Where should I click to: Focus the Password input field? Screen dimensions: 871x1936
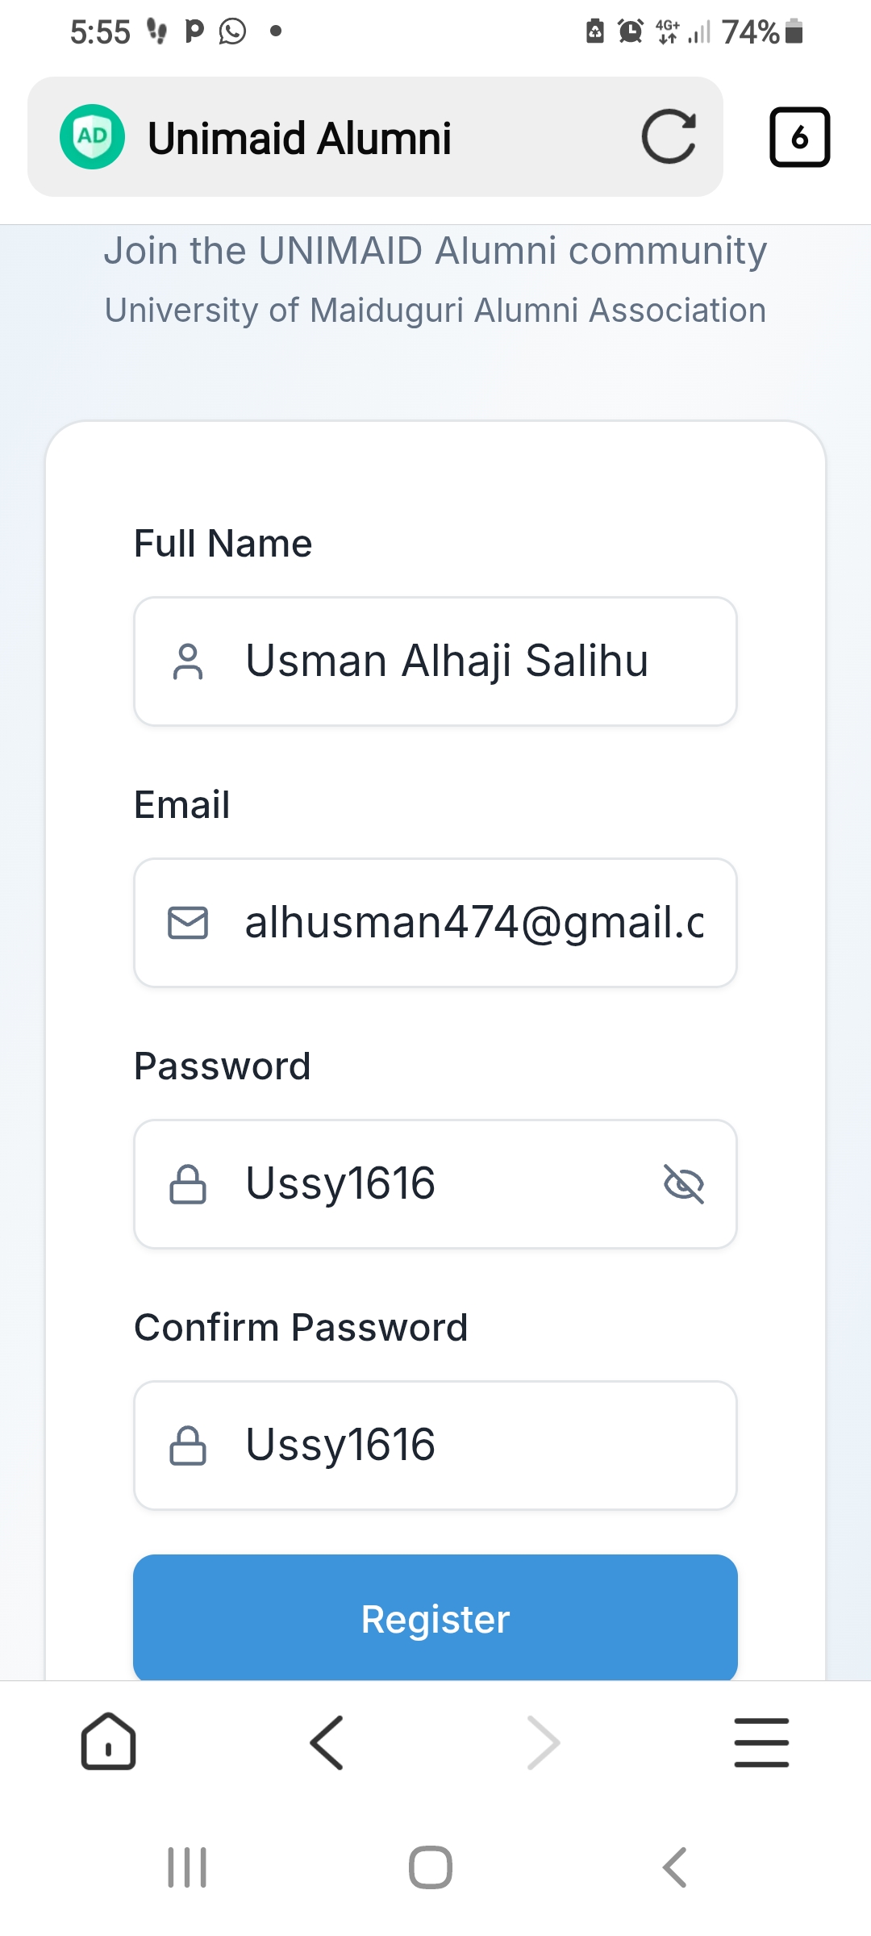click(435, 1184)
